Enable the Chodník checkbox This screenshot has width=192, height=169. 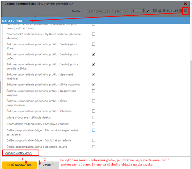94,111
